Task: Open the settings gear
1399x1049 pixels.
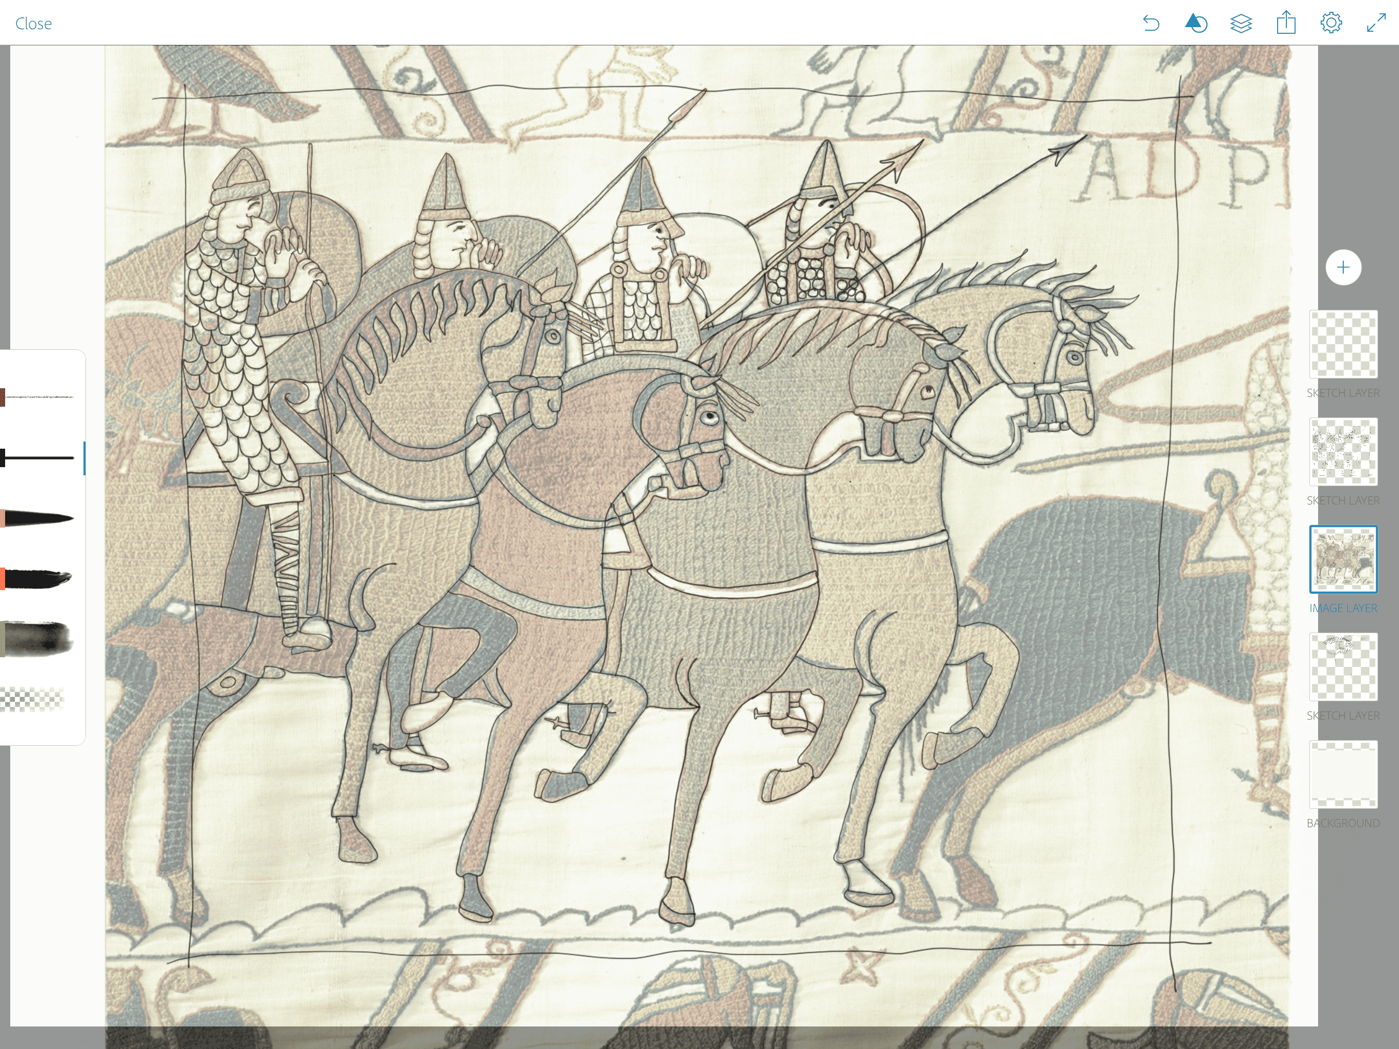Action: pyautogui.click(x=1331, y=24)
